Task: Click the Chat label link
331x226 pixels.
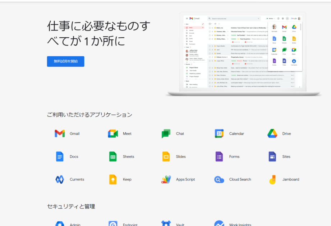Action: 180,133
